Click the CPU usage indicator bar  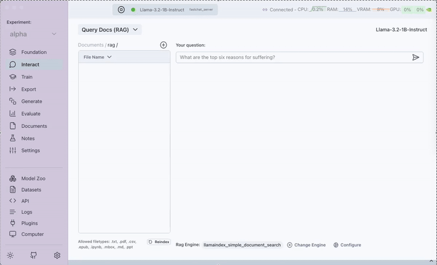click(x=318, y=9)
